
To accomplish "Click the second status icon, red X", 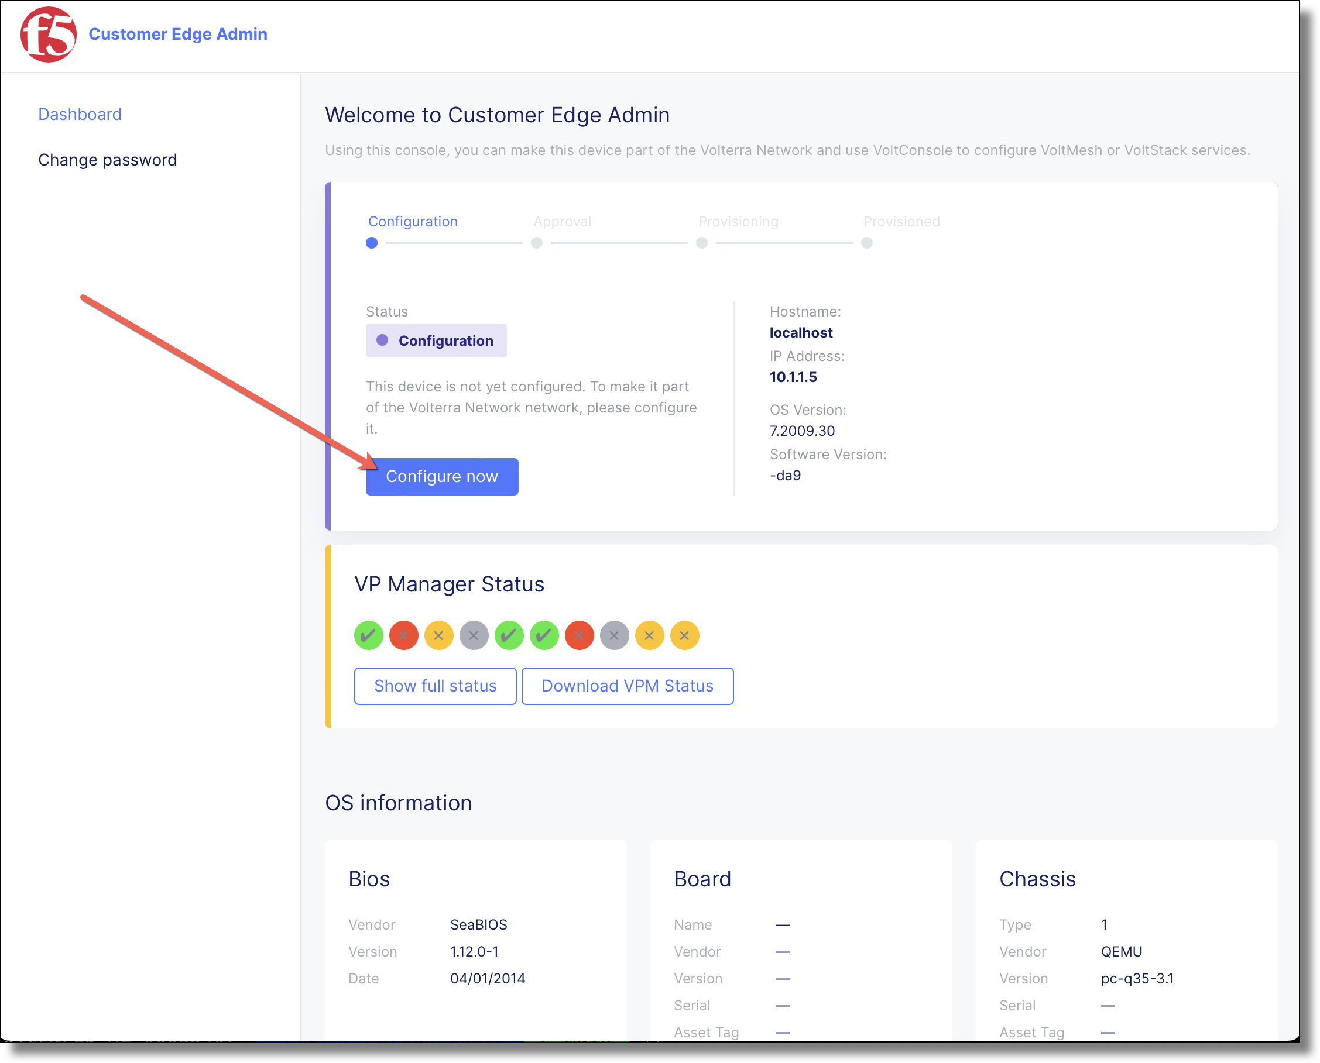I will 404,635.
